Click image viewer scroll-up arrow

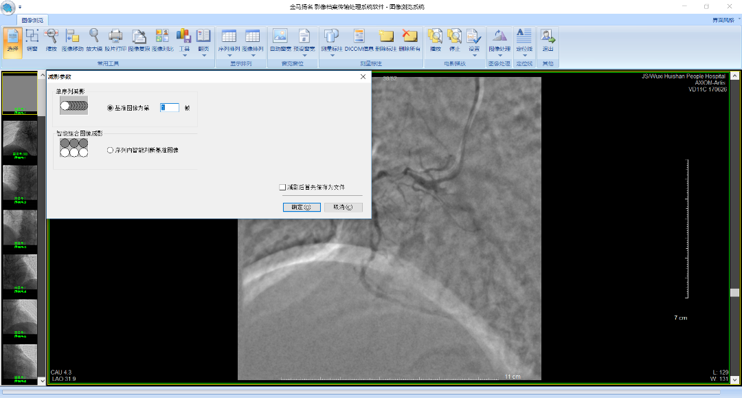point(735,76)
